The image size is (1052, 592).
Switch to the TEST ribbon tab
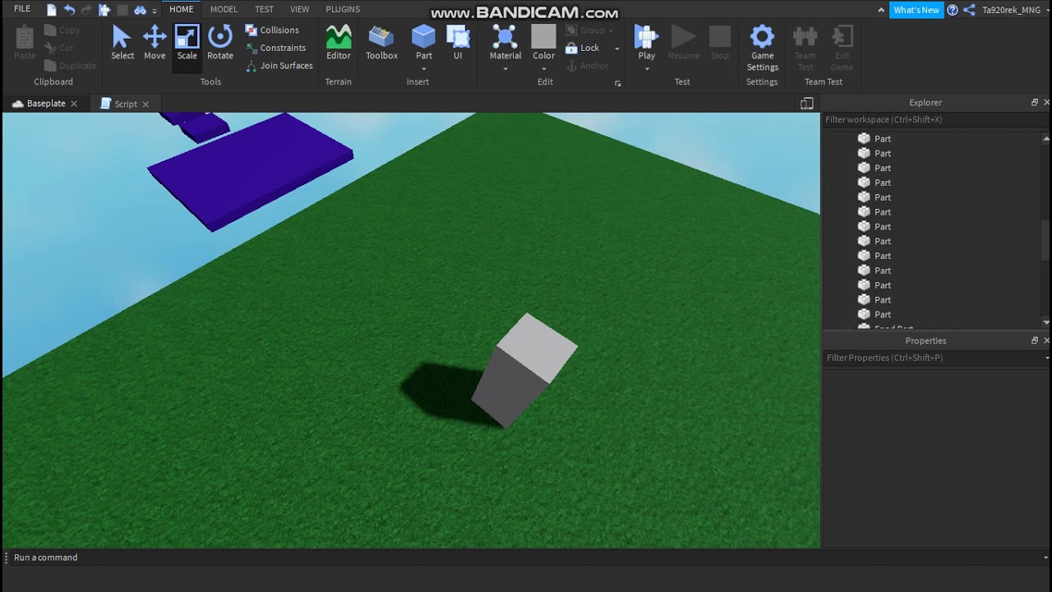click(264, 9)
